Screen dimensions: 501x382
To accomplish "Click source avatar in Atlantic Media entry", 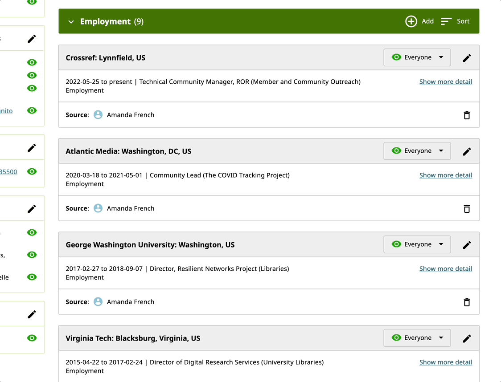I will click(x=98, y=208).
